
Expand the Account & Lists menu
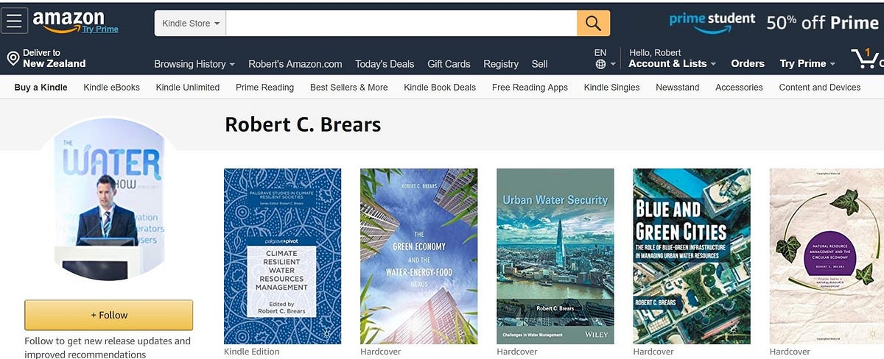[672, 64]
